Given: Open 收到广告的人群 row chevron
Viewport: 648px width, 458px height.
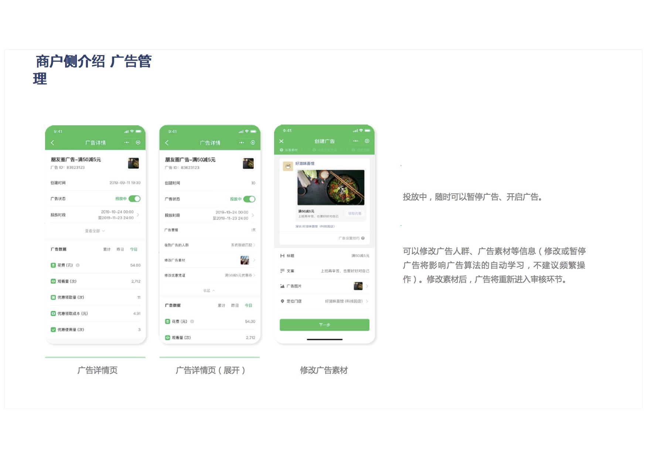Looking at the screenshot, I should pyautogui.click(x=254, y=245).
